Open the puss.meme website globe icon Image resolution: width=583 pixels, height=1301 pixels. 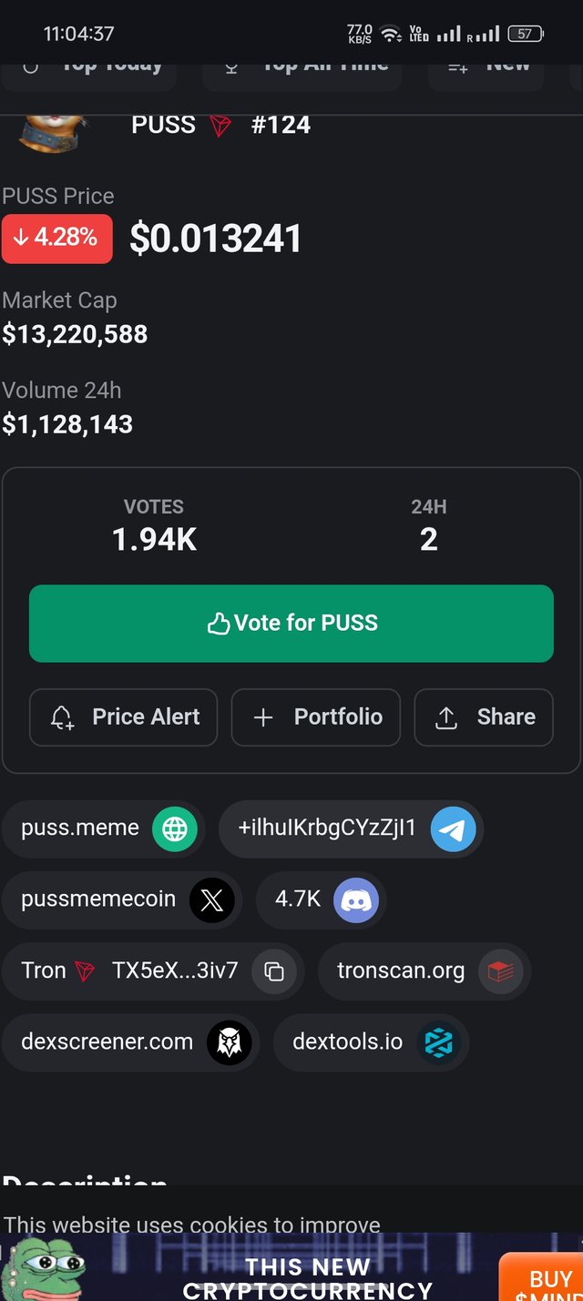coord(174,829)
